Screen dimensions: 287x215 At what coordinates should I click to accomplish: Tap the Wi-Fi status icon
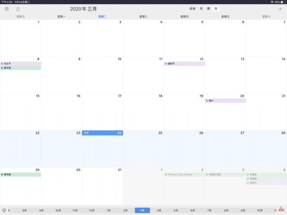(x=272, y=2)
